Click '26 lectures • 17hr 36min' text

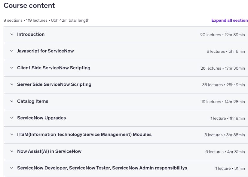[223, 68]
